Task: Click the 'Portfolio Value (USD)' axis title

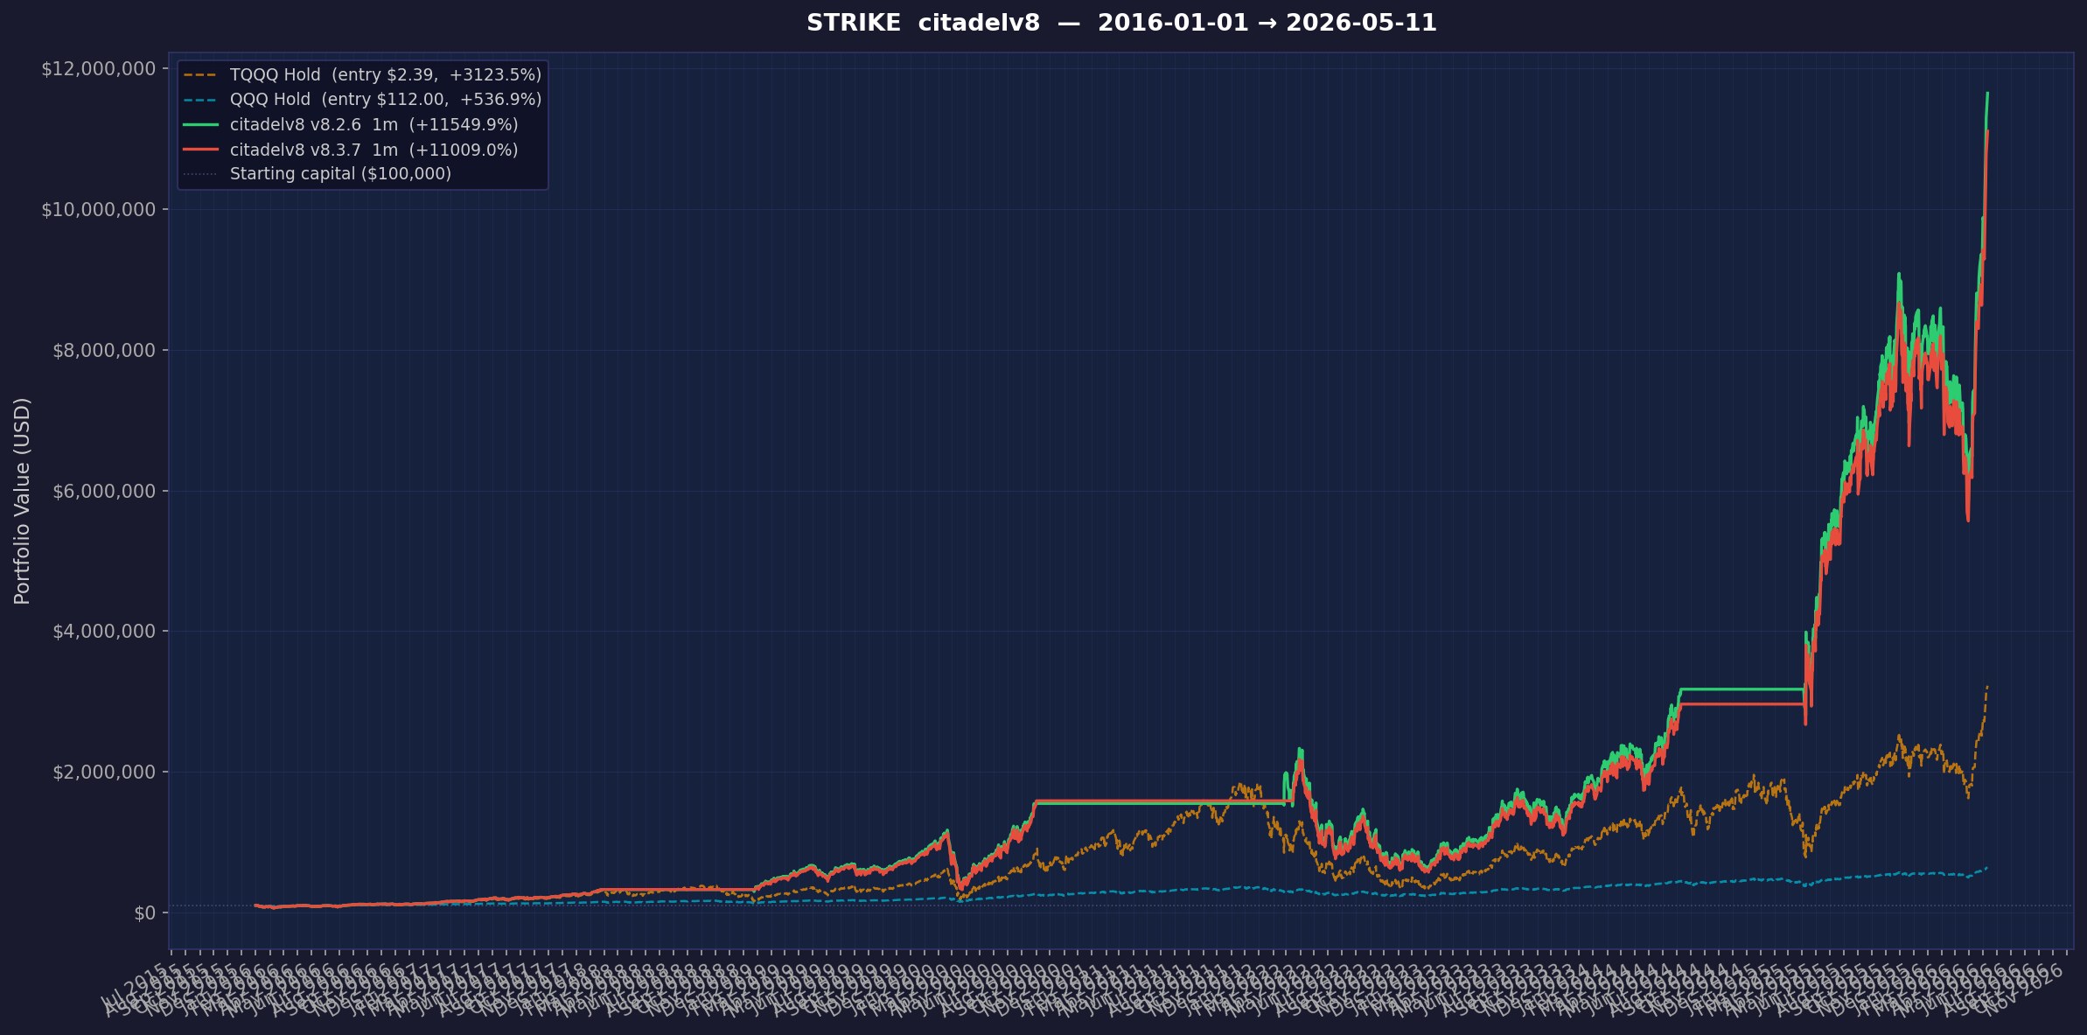Action: pos(23,500)
